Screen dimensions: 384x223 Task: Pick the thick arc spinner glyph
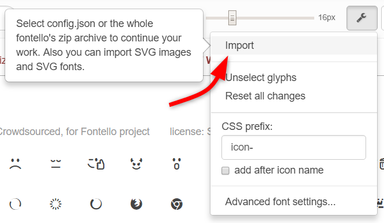coord(96,204)
